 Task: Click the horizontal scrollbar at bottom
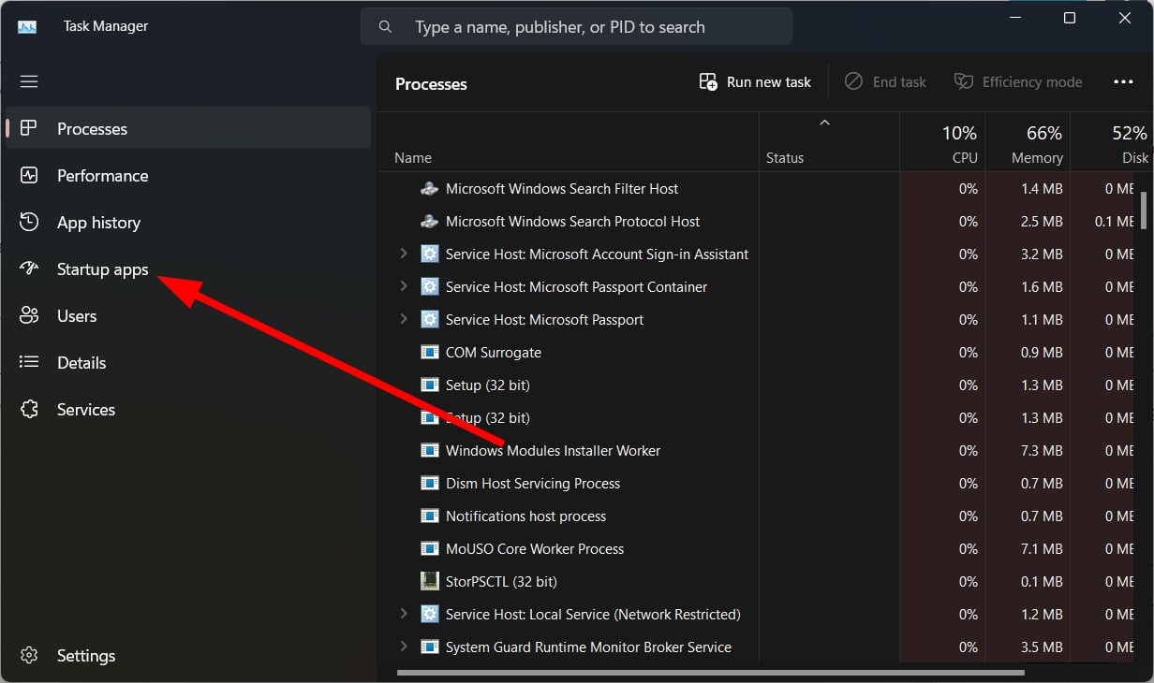coord(711,672)
